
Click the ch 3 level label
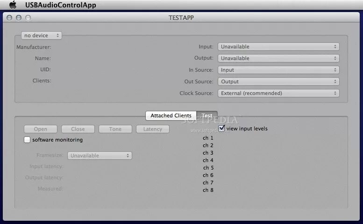(x=208, y=153)
